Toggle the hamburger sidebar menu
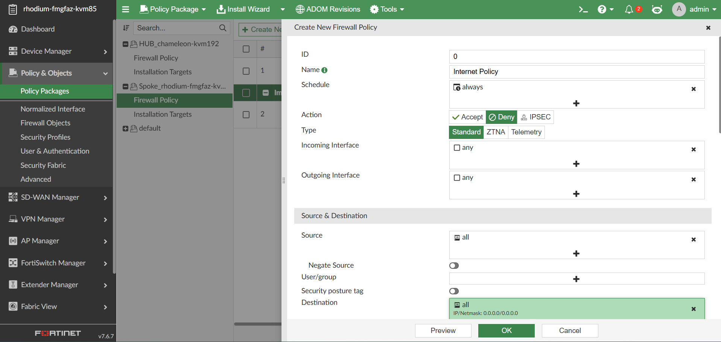This screenshot has width=721, height=342. pos(126,9)
